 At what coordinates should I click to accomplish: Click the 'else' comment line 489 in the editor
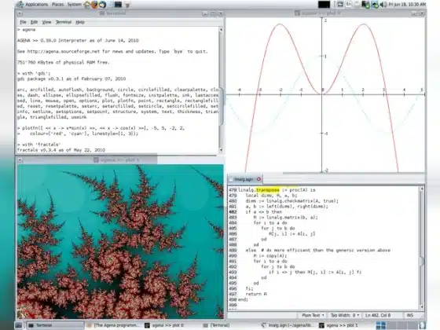click(x=317, y=250)
